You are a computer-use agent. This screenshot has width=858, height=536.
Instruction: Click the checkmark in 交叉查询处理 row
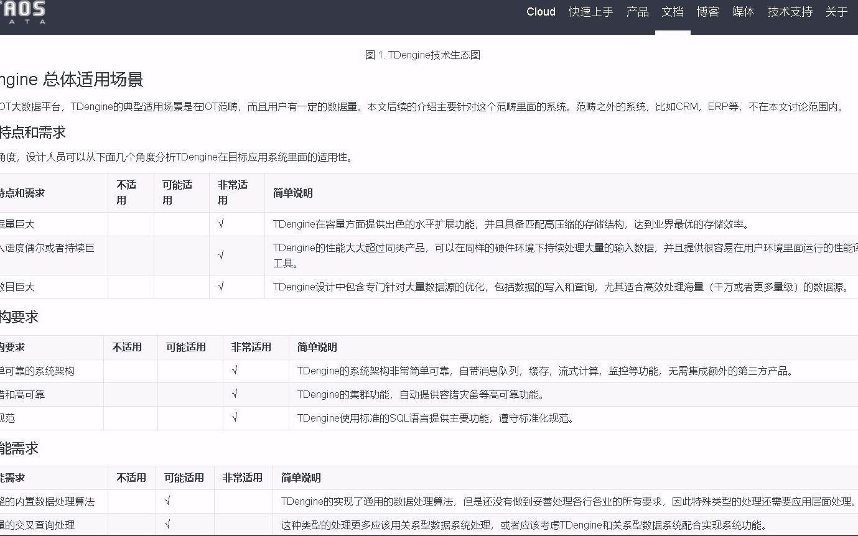[168, 525]
